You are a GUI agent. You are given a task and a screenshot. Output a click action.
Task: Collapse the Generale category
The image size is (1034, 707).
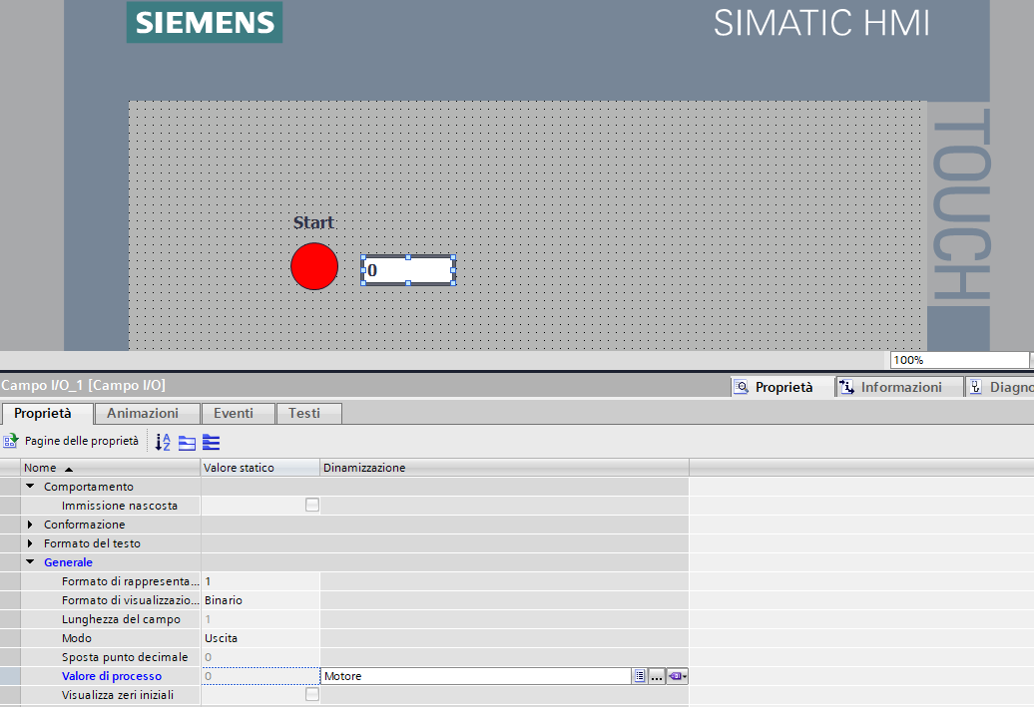[x=30, y=562]
